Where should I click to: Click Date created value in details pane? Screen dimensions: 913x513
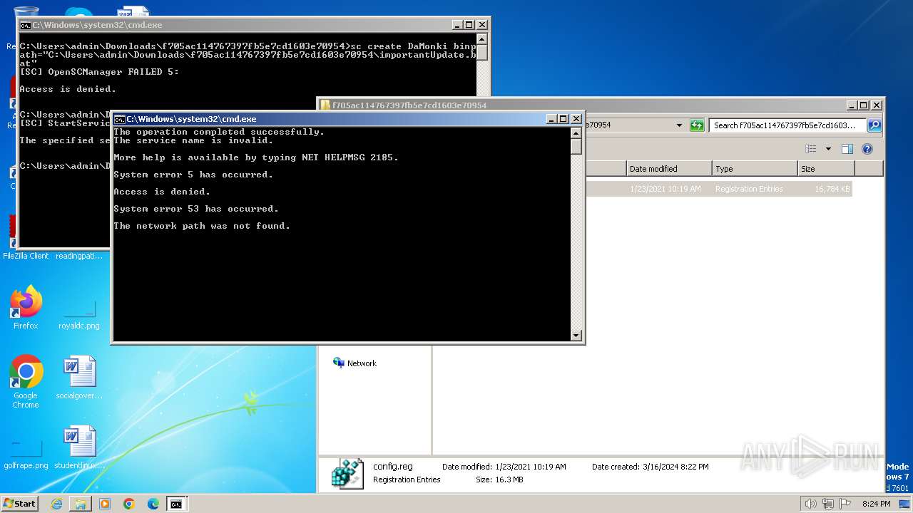point(674,467)
